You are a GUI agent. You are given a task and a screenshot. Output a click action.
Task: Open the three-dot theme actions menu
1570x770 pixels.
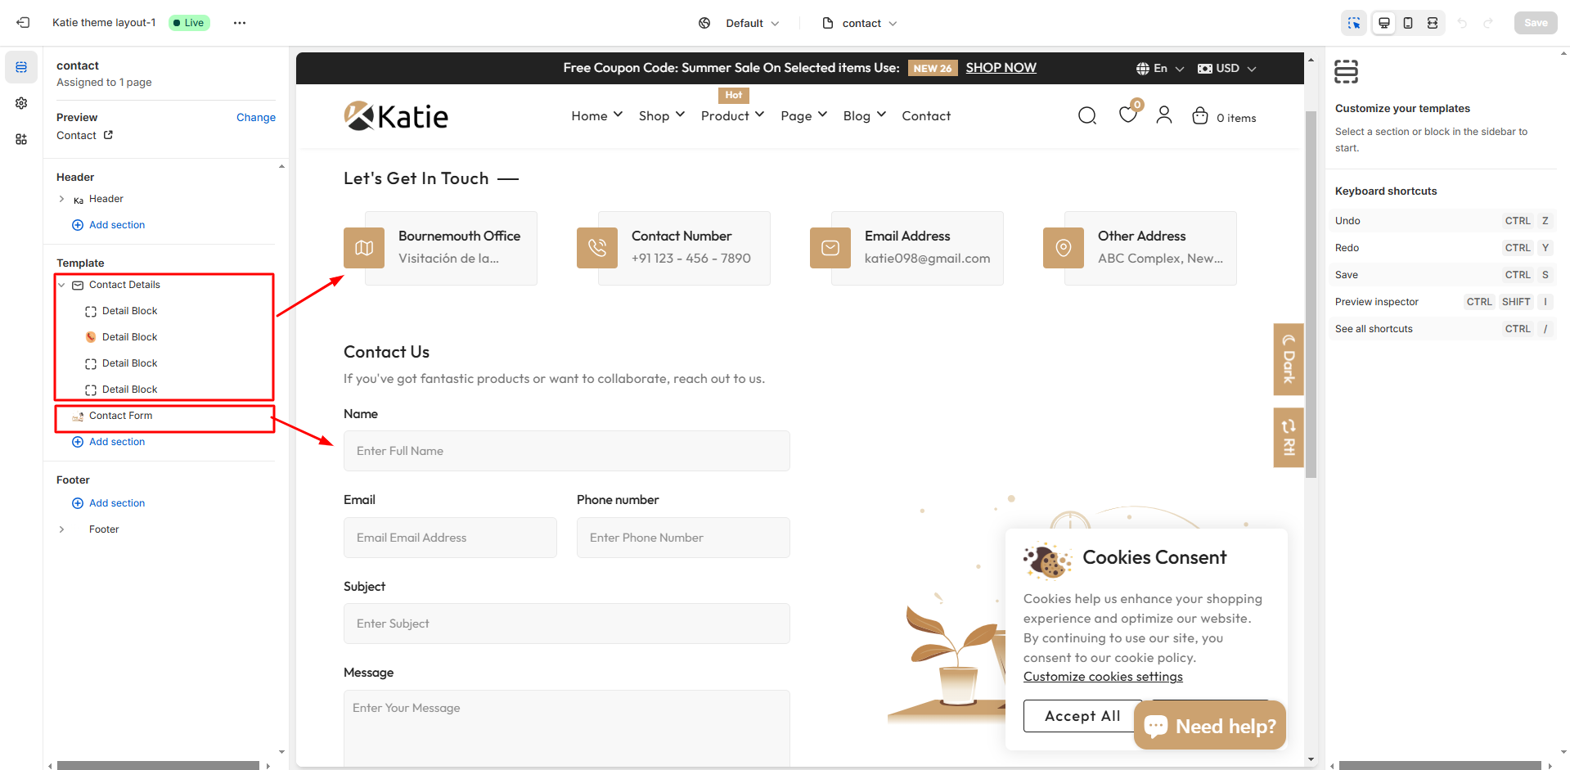point(239,23)
